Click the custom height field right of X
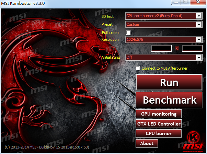The image size is (207, 154). [x=192, y=48]
